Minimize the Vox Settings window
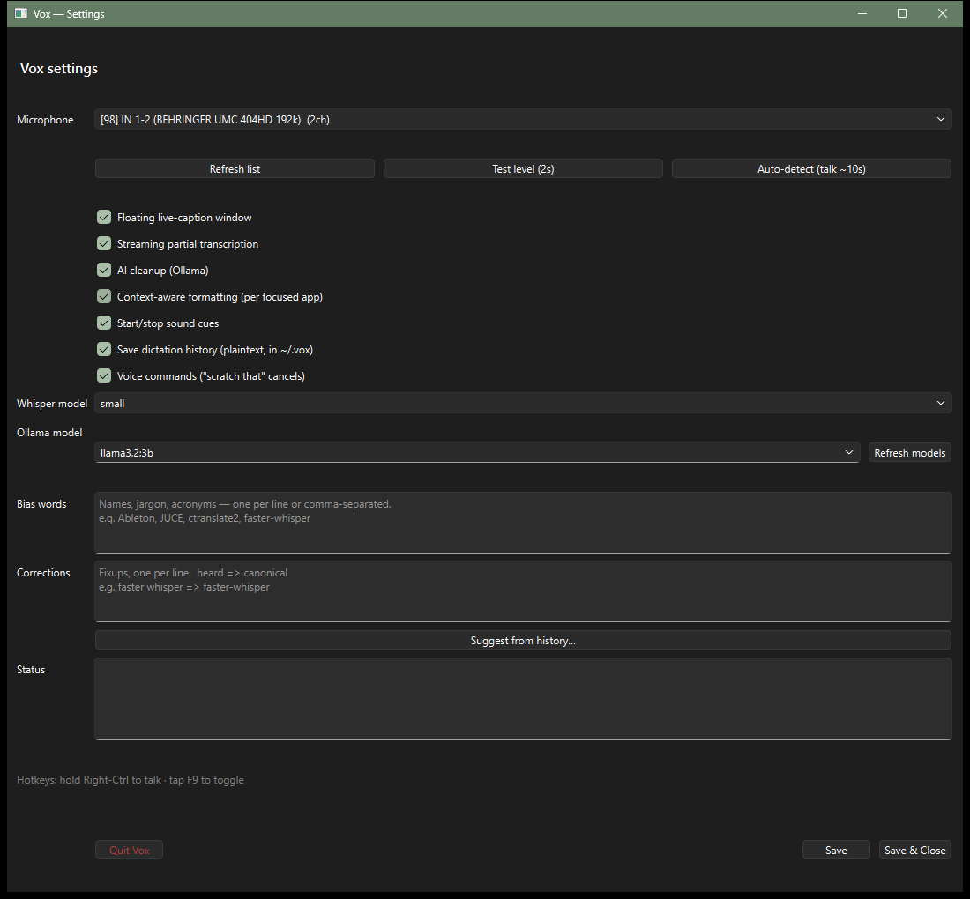Viewport: 970px width, 899px height. 862,13
